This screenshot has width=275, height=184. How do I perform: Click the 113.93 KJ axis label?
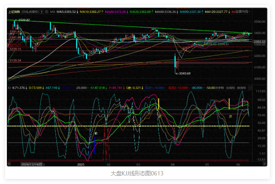260,91
